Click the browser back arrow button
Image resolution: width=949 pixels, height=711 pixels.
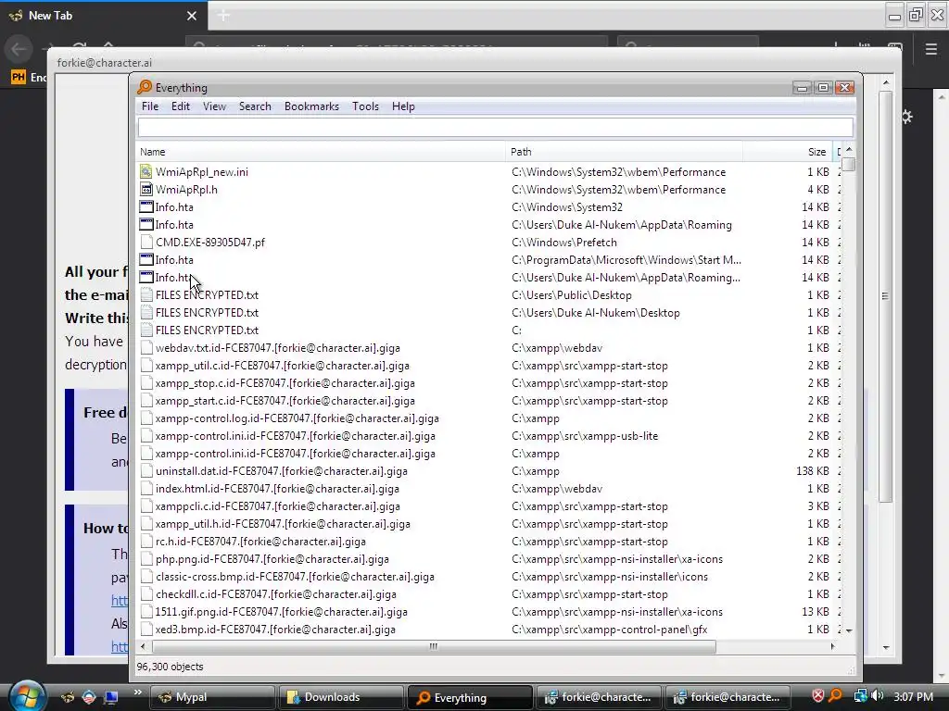click(19, 49)
